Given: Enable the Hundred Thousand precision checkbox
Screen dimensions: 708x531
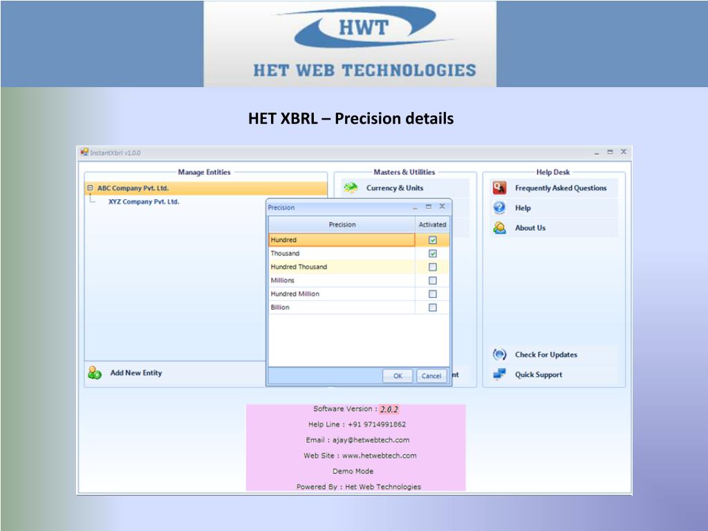Looking at the screenshot, I should click(x=433, y=267).
